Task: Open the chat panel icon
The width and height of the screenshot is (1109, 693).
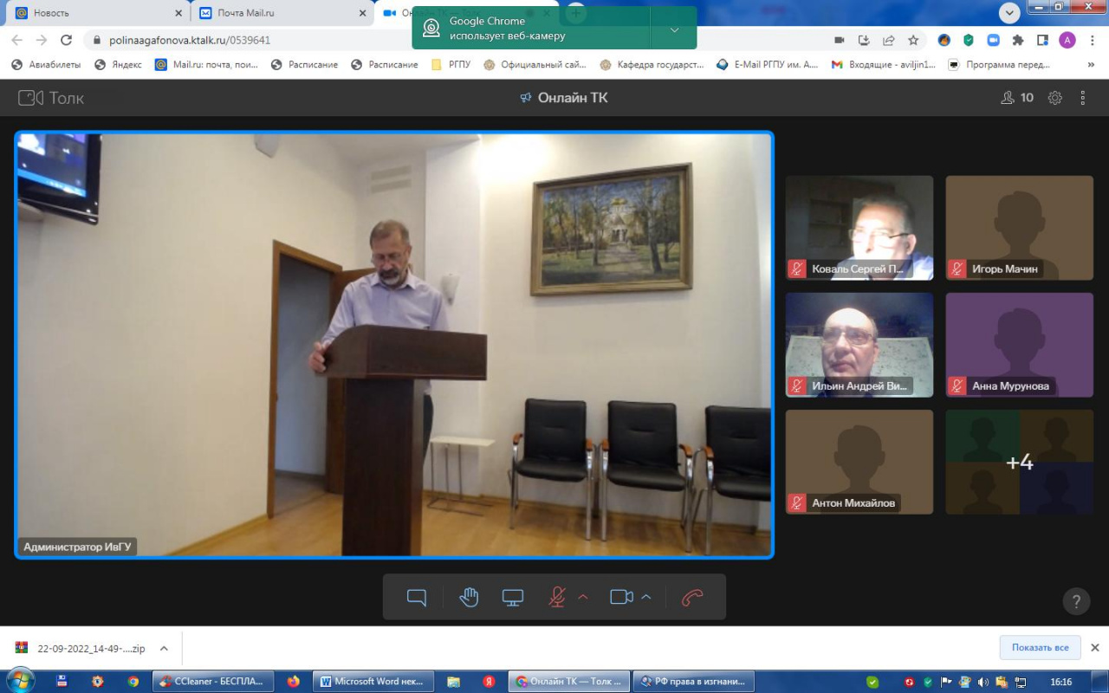Action: click(417, 598)
